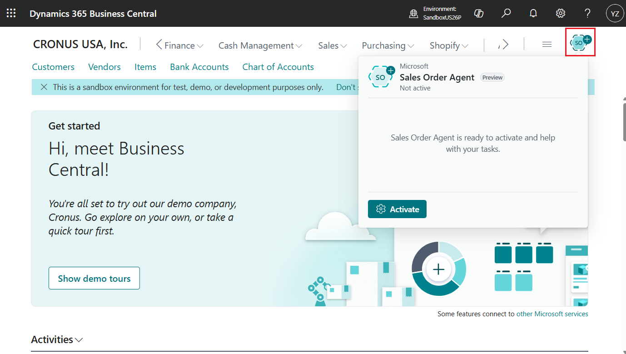Image resolution: width=626 pixels, height=354 pixels.
Task: Collapse the Activities section
Action: click(x=57, y=339)
